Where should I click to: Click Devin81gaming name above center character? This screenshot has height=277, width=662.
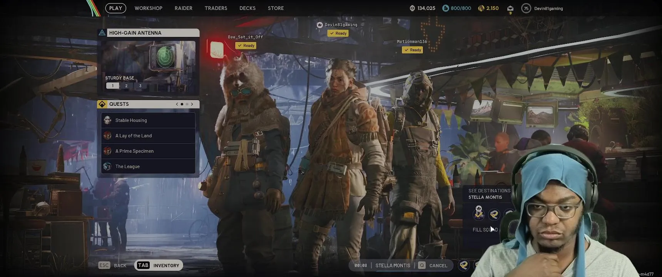coord(341,25)
